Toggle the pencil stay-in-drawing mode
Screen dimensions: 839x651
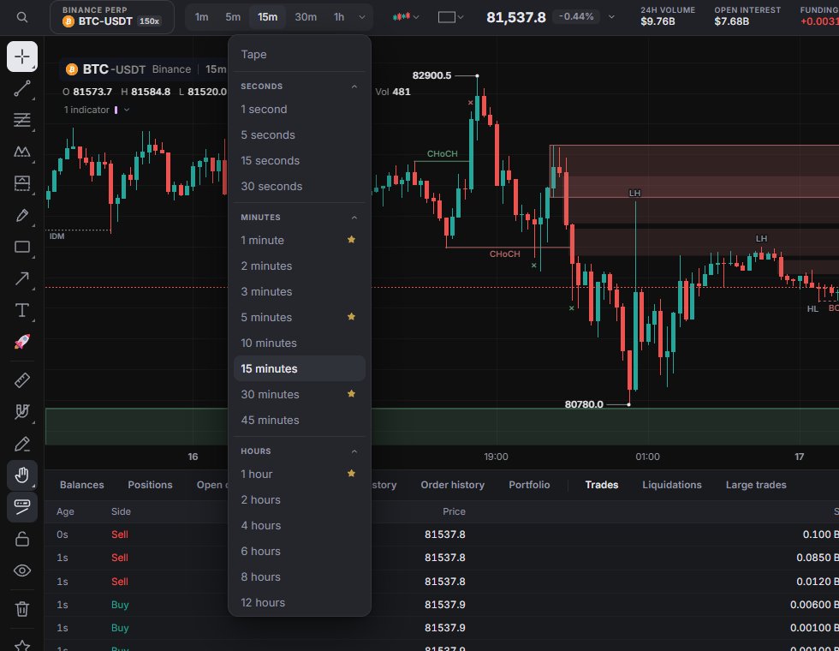(x=22, y=444)
